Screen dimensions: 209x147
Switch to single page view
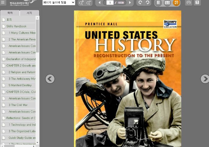(158, 3)
